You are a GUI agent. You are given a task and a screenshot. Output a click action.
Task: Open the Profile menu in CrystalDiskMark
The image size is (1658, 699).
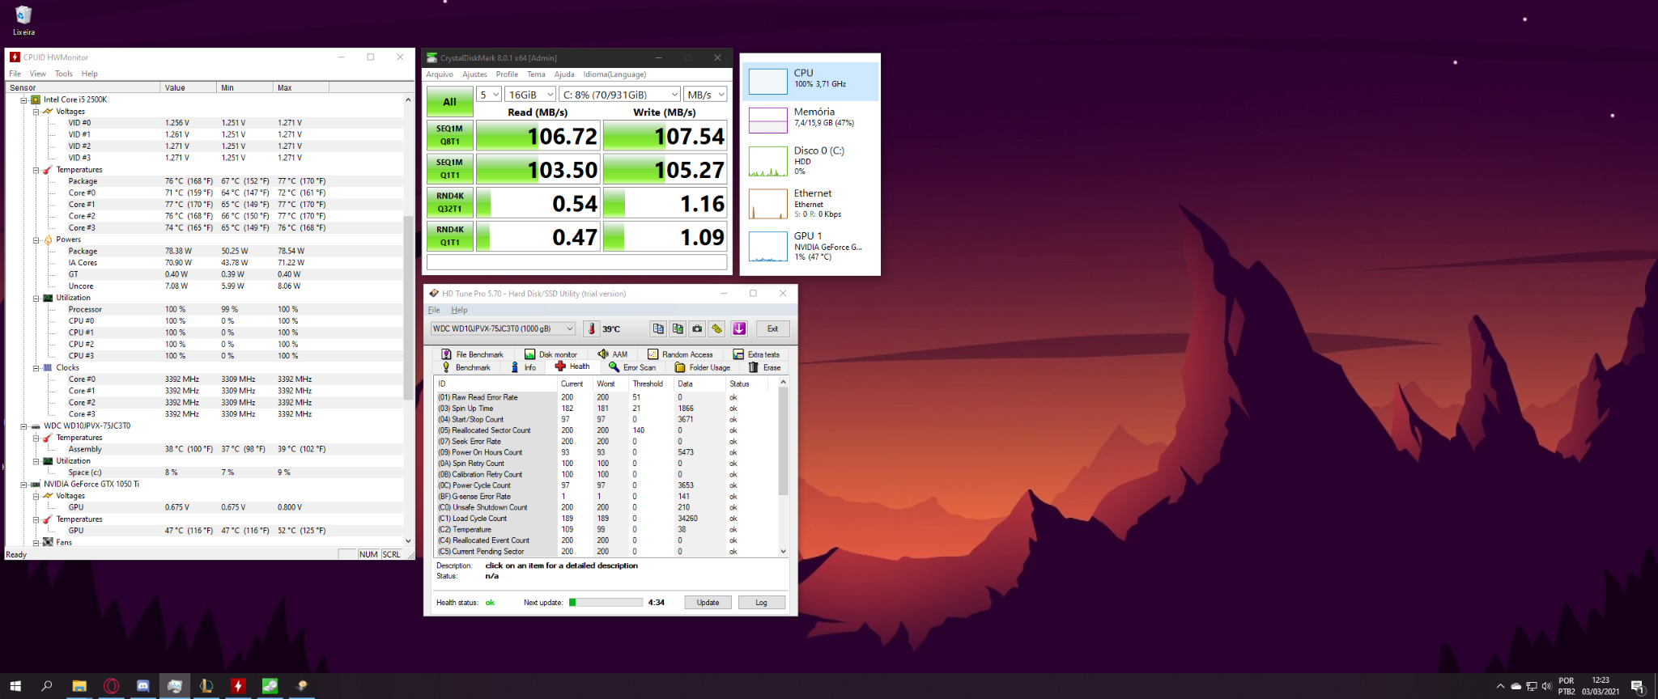[x=507, y=74]
